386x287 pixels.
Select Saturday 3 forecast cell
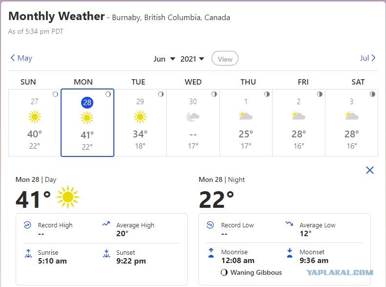(x=351, y=123)
